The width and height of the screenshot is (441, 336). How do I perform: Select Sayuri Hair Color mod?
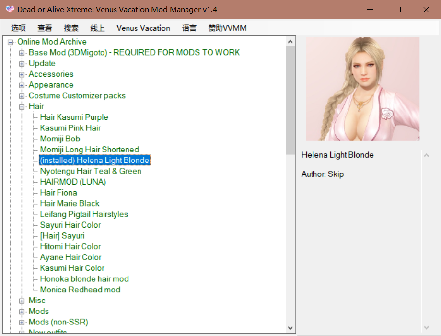tap(70, 225)
